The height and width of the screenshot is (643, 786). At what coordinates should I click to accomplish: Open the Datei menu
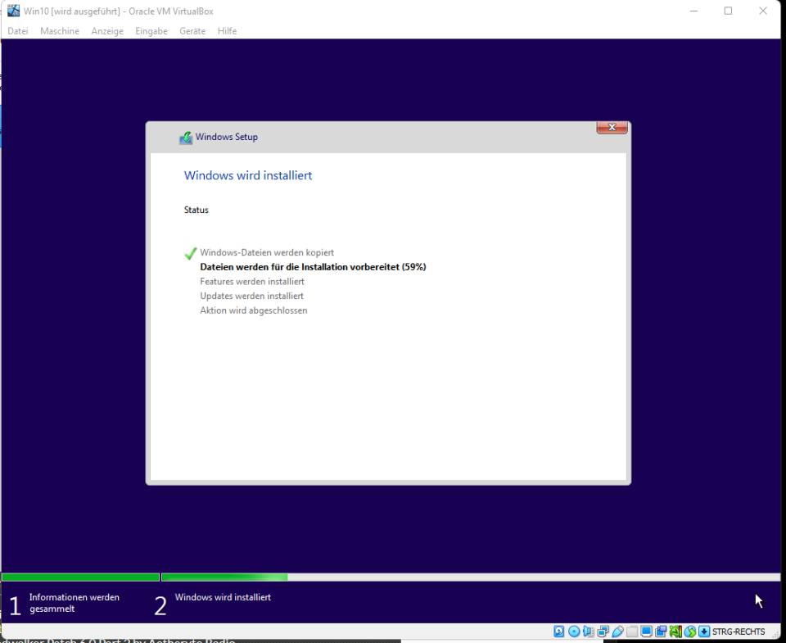pyautogui.click(x=18, y=31)
